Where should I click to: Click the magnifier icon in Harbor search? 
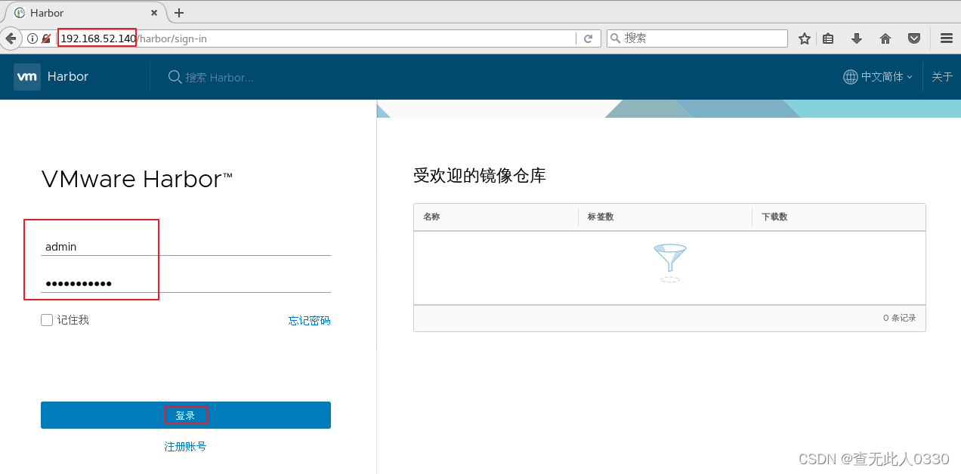175,77
